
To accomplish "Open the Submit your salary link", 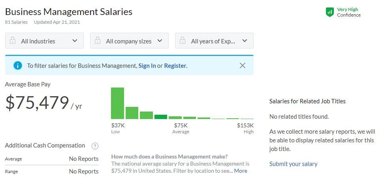I will pyautogui.click(x=293, y=164).
